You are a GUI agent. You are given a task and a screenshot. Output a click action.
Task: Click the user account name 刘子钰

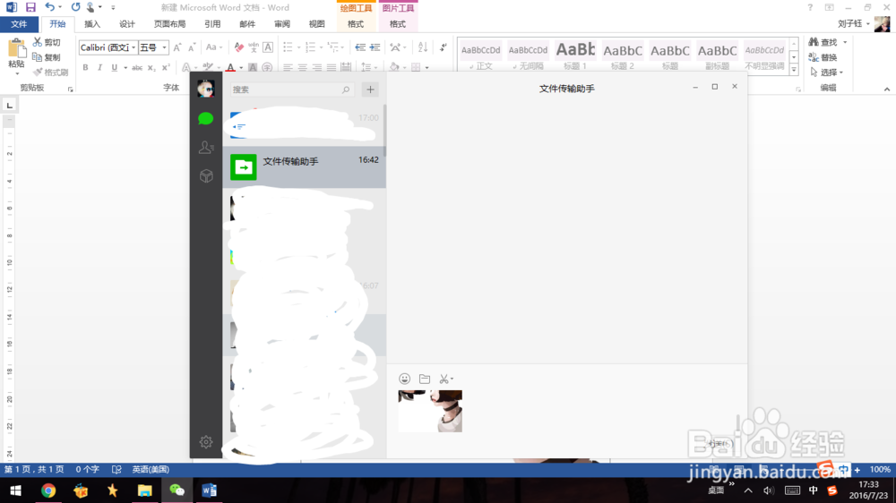coord(849,24)
